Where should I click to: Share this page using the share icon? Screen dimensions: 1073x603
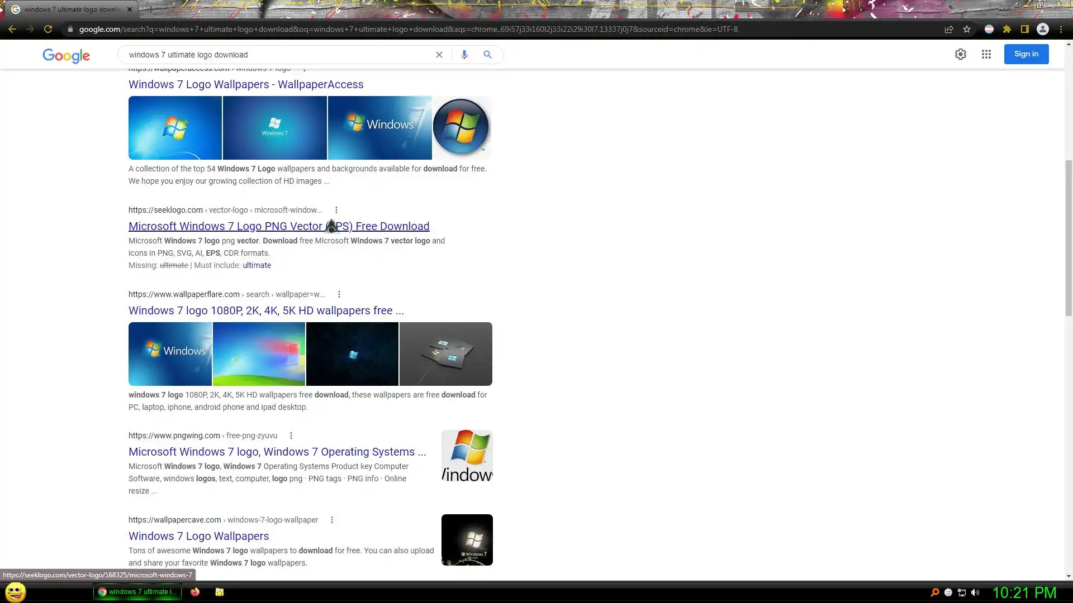(x=949, y=29)
